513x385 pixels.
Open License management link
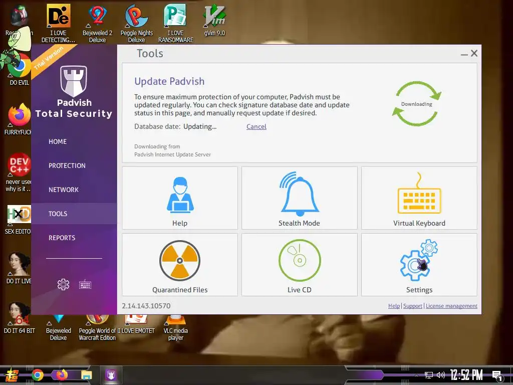451,306
